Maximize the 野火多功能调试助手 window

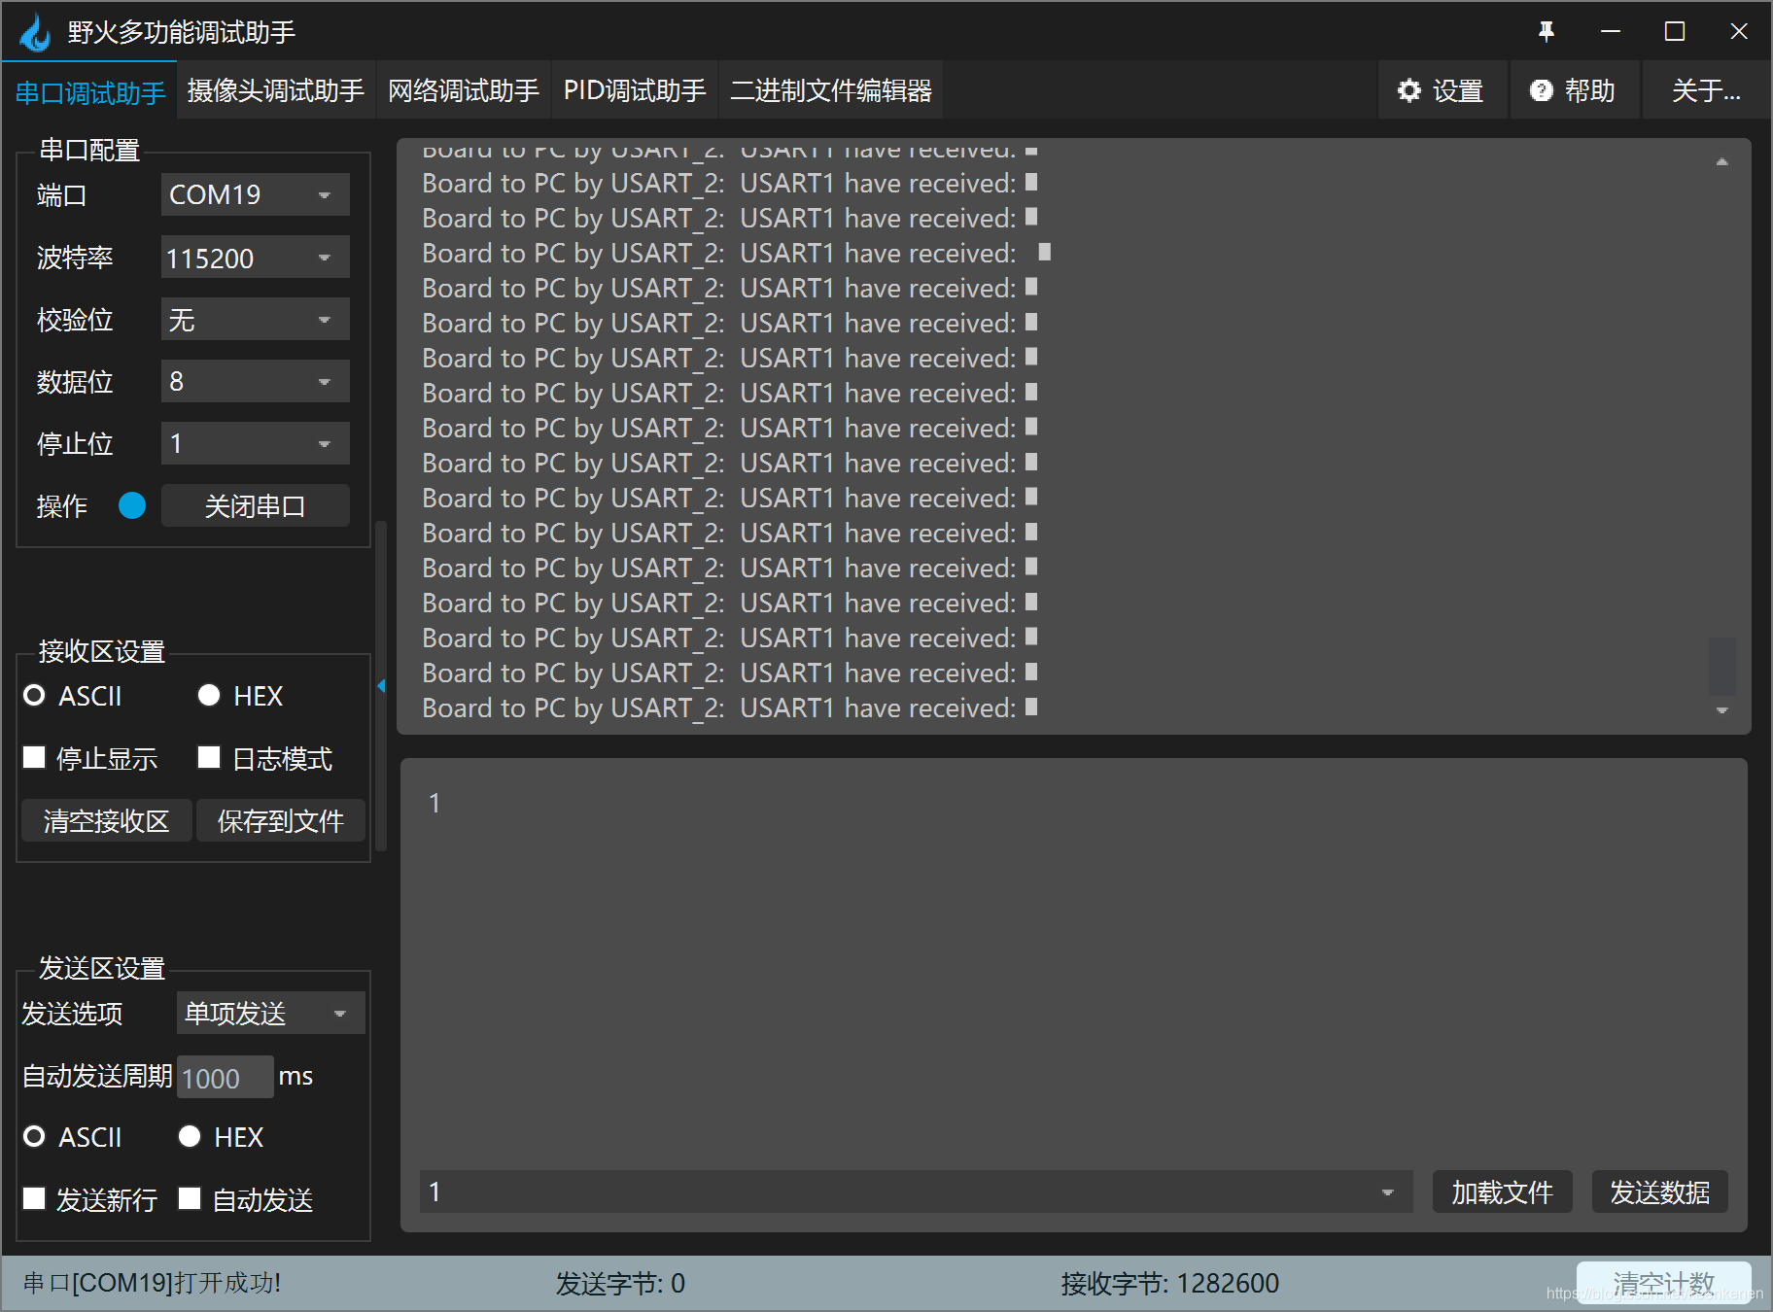tap(1674, 32)
